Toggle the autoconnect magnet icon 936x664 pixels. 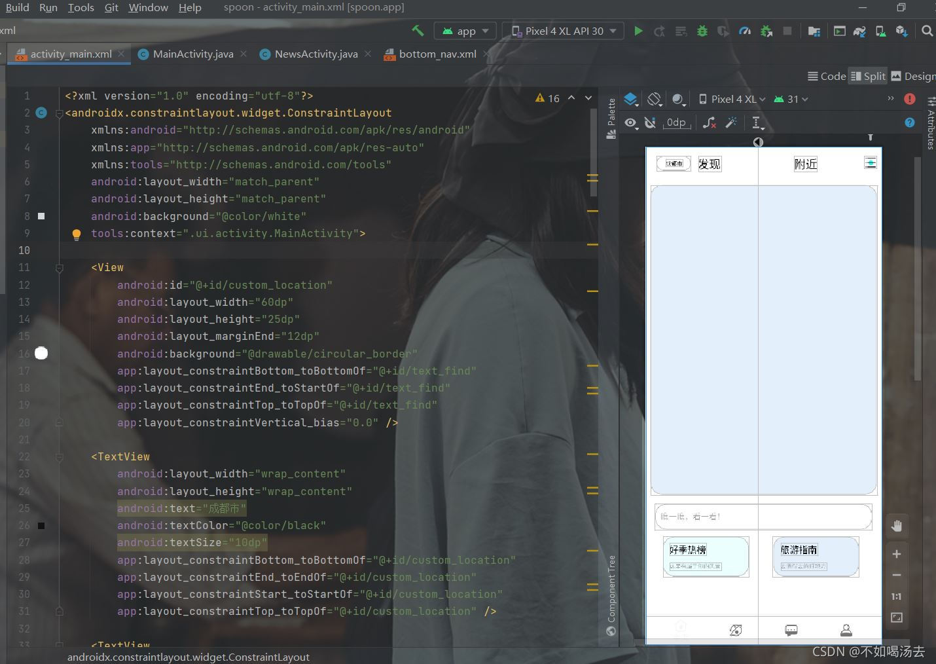tap(650, 122)
